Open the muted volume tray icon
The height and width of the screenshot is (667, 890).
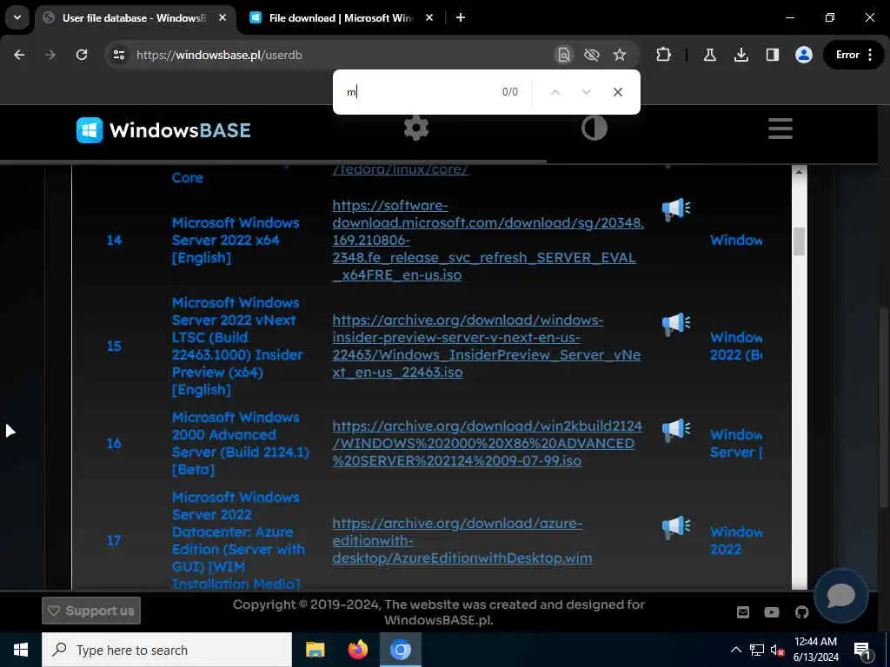pos(777,650)
